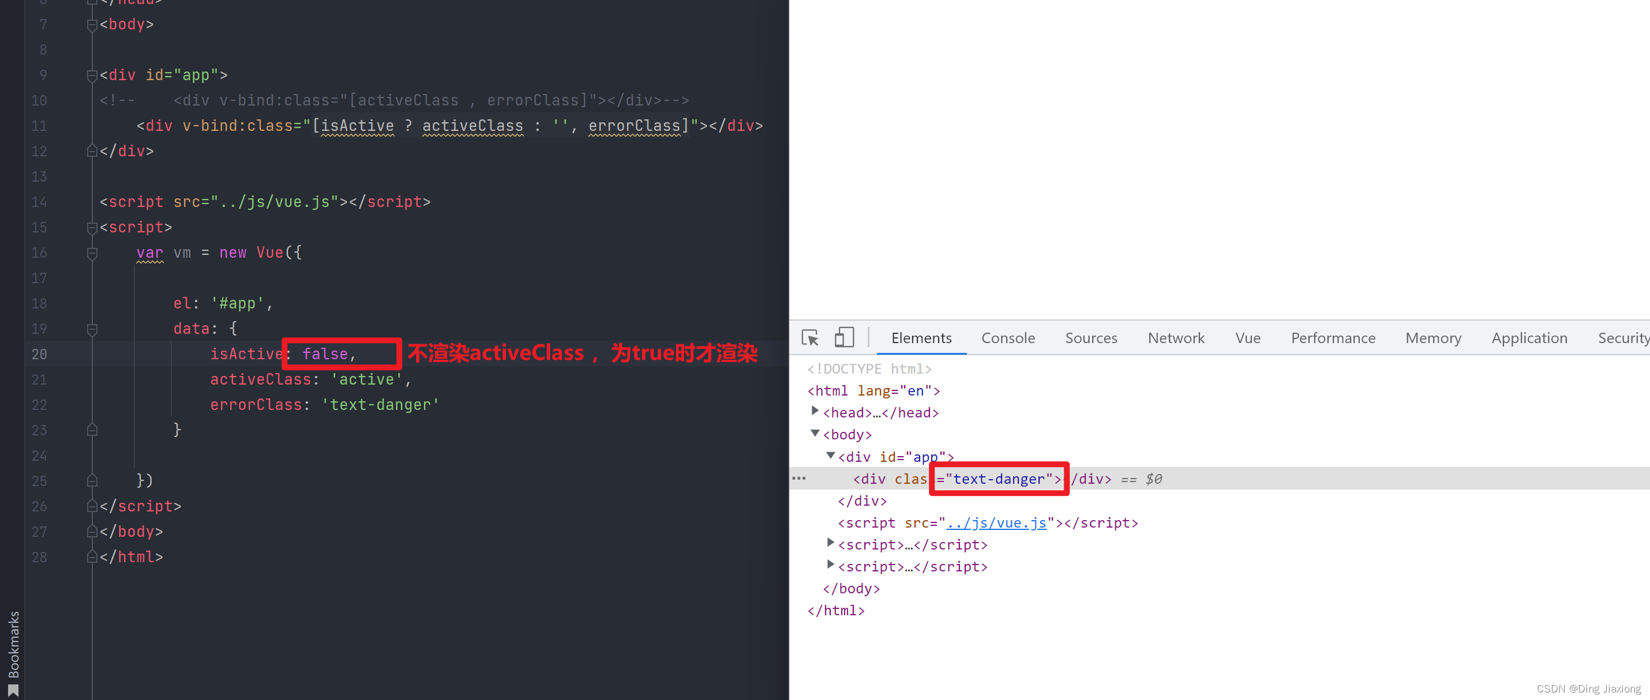Open the ../js/vue.js source link
The height and width of the screenshot is (700, 1650).
coord(996,522)
